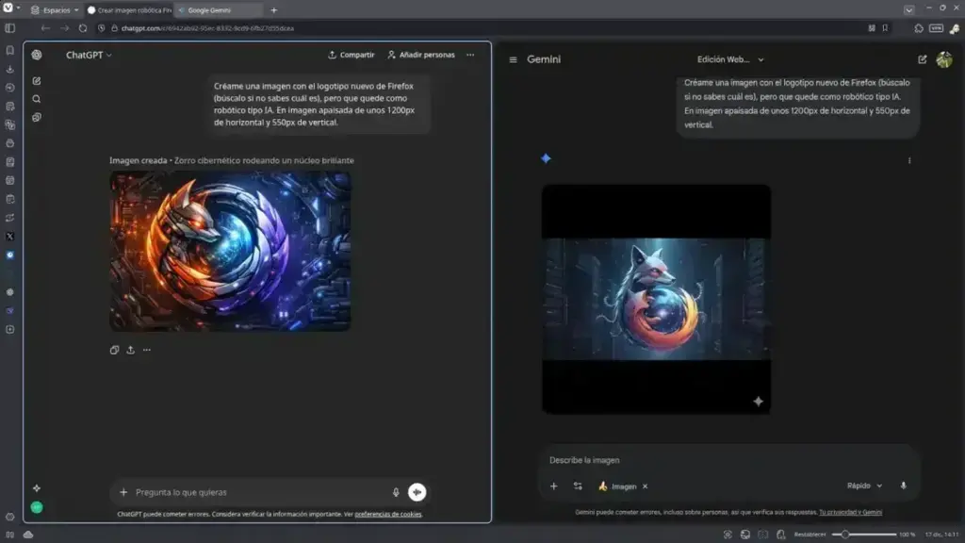
Task: Toggle the Vivaldi side panel
Action: tap(9, 28)
